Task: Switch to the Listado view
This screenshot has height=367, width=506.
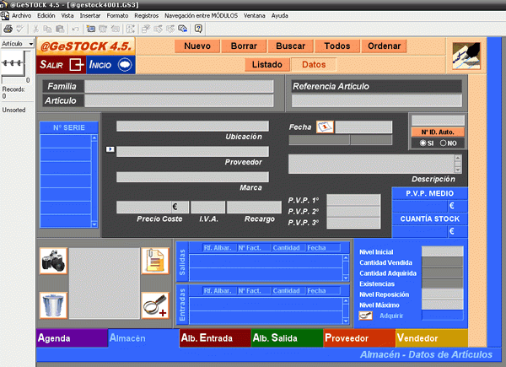Action: 267,65
